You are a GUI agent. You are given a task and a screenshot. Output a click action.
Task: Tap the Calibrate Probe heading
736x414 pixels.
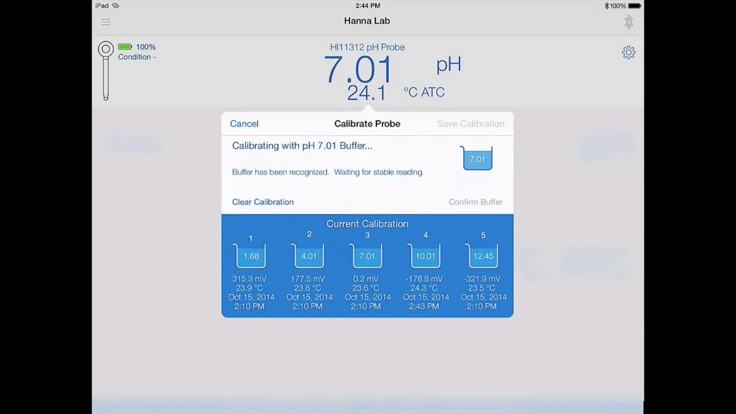[367, 124]
